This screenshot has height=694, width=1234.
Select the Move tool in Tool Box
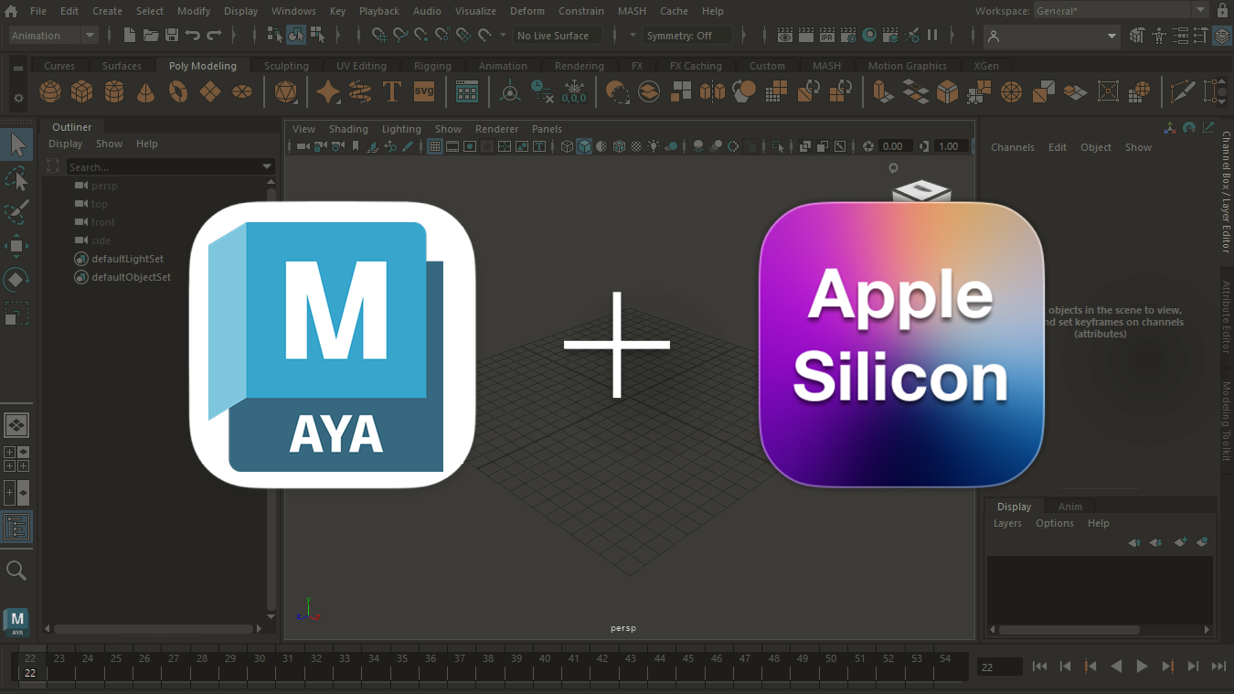(16, 246)
